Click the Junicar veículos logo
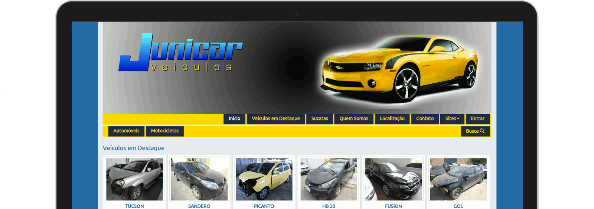The height and width of the screenshot is (209, 594). [180, 53]
